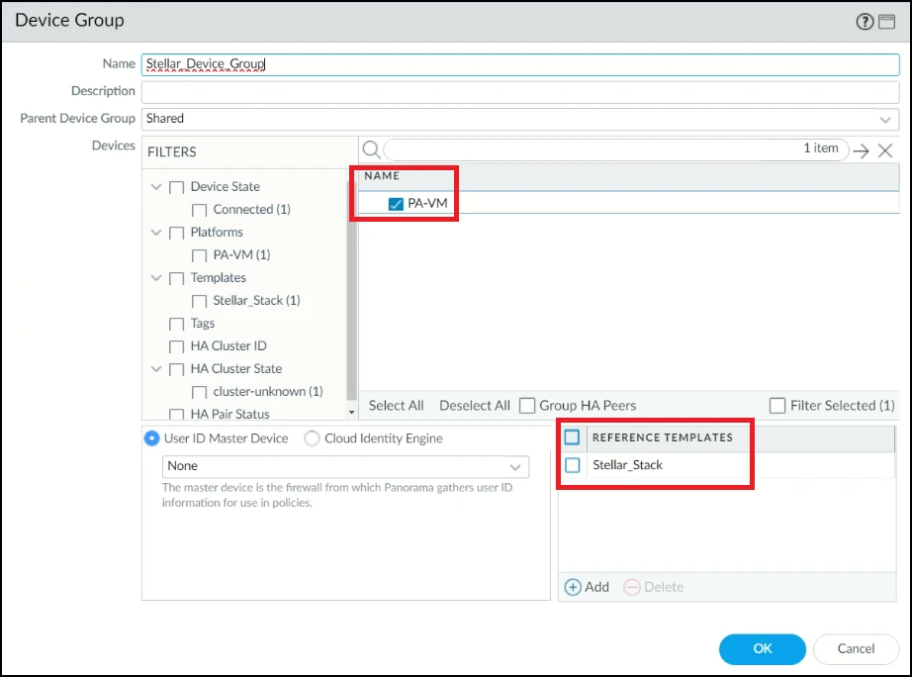Open the Parent Device Group dropdown
This screenshot has width=912, height=677.
point(885,119)
